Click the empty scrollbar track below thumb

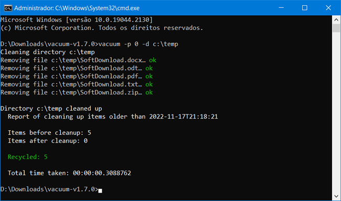(336, 112)
